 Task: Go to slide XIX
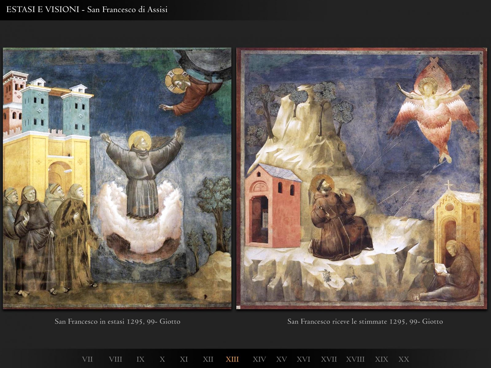coord(381,359)
